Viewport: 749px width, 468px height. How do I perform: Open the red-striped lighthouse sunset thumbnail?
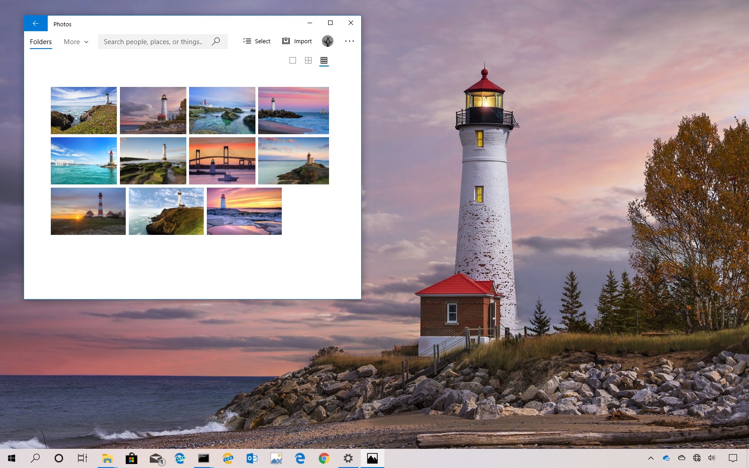(88, 211)
